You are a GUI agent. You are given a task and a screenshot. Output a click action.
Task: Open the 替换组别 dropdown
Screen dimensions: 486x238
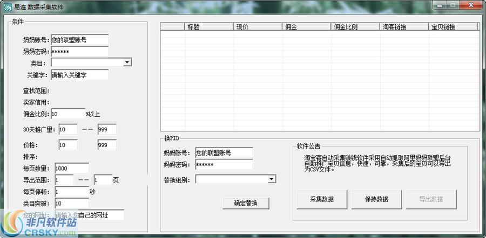point(272,179)
